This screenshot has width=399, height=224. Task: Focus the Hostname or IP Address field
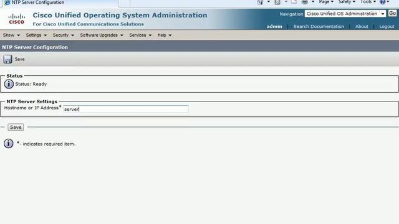coord(126,109)
